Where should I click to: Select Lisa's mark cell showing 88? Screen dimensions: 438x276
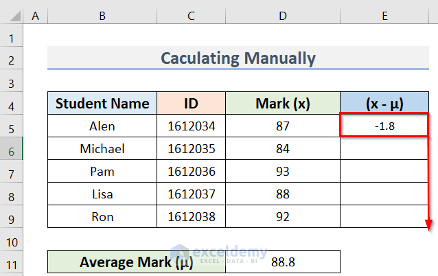pyautogui.click(x=282, y=194)
